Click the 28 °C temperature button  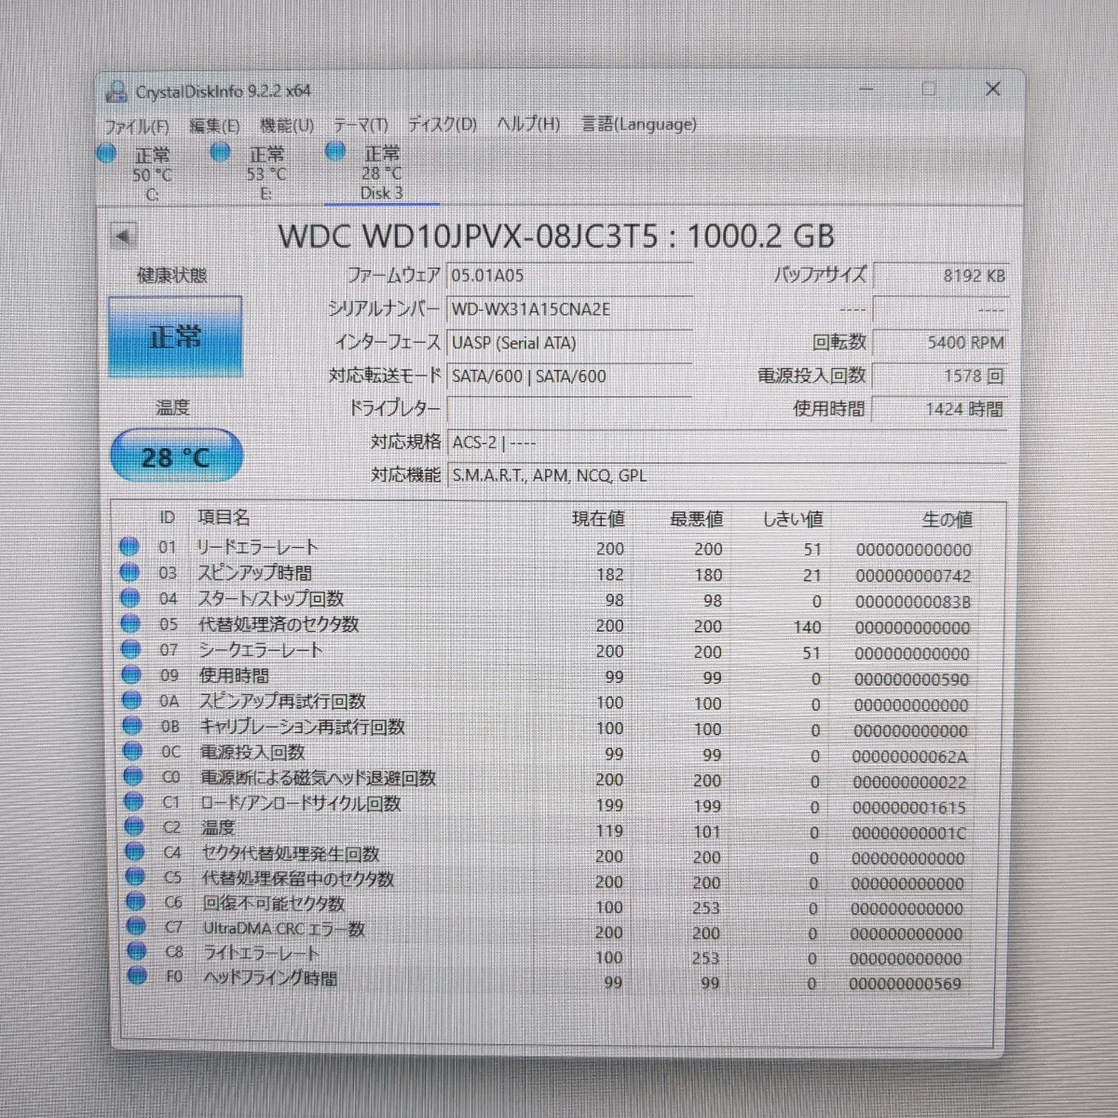(x=176, y=457)
